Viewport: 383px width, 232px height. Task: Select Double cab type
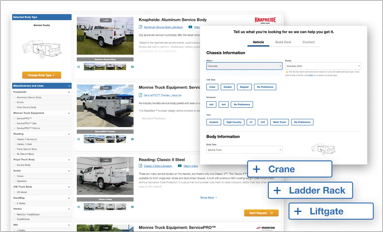pyautogui.click(x=228, y=87)
